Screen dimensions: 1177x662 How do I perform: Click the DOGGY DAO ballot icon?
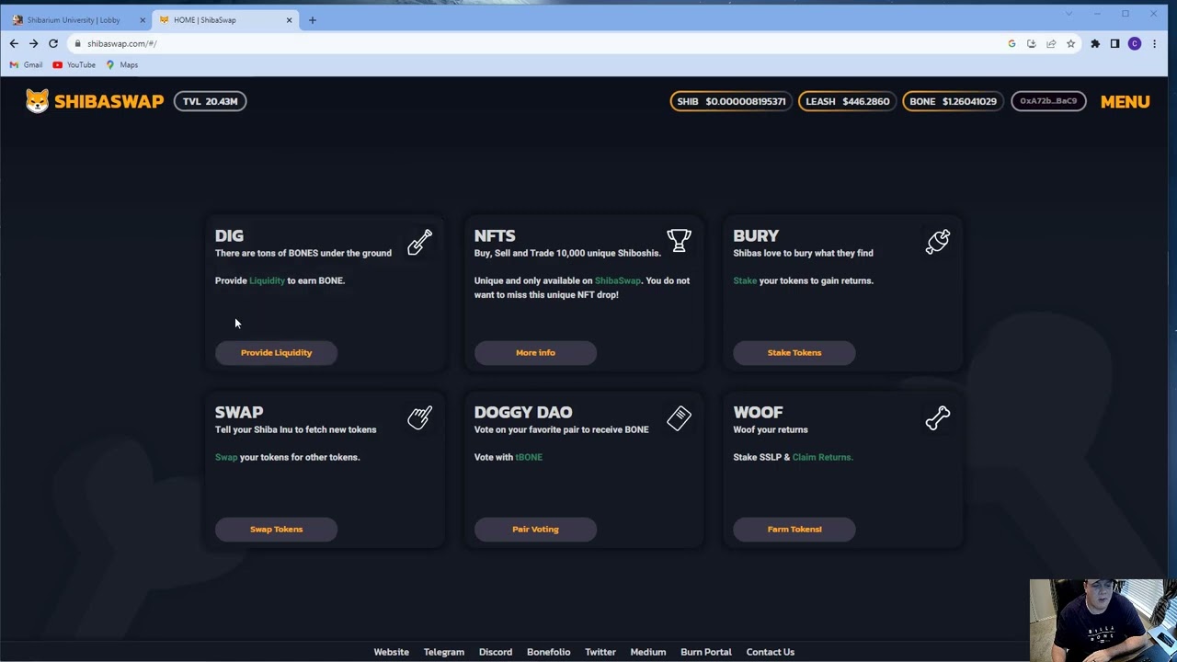[x=679, y=418]
